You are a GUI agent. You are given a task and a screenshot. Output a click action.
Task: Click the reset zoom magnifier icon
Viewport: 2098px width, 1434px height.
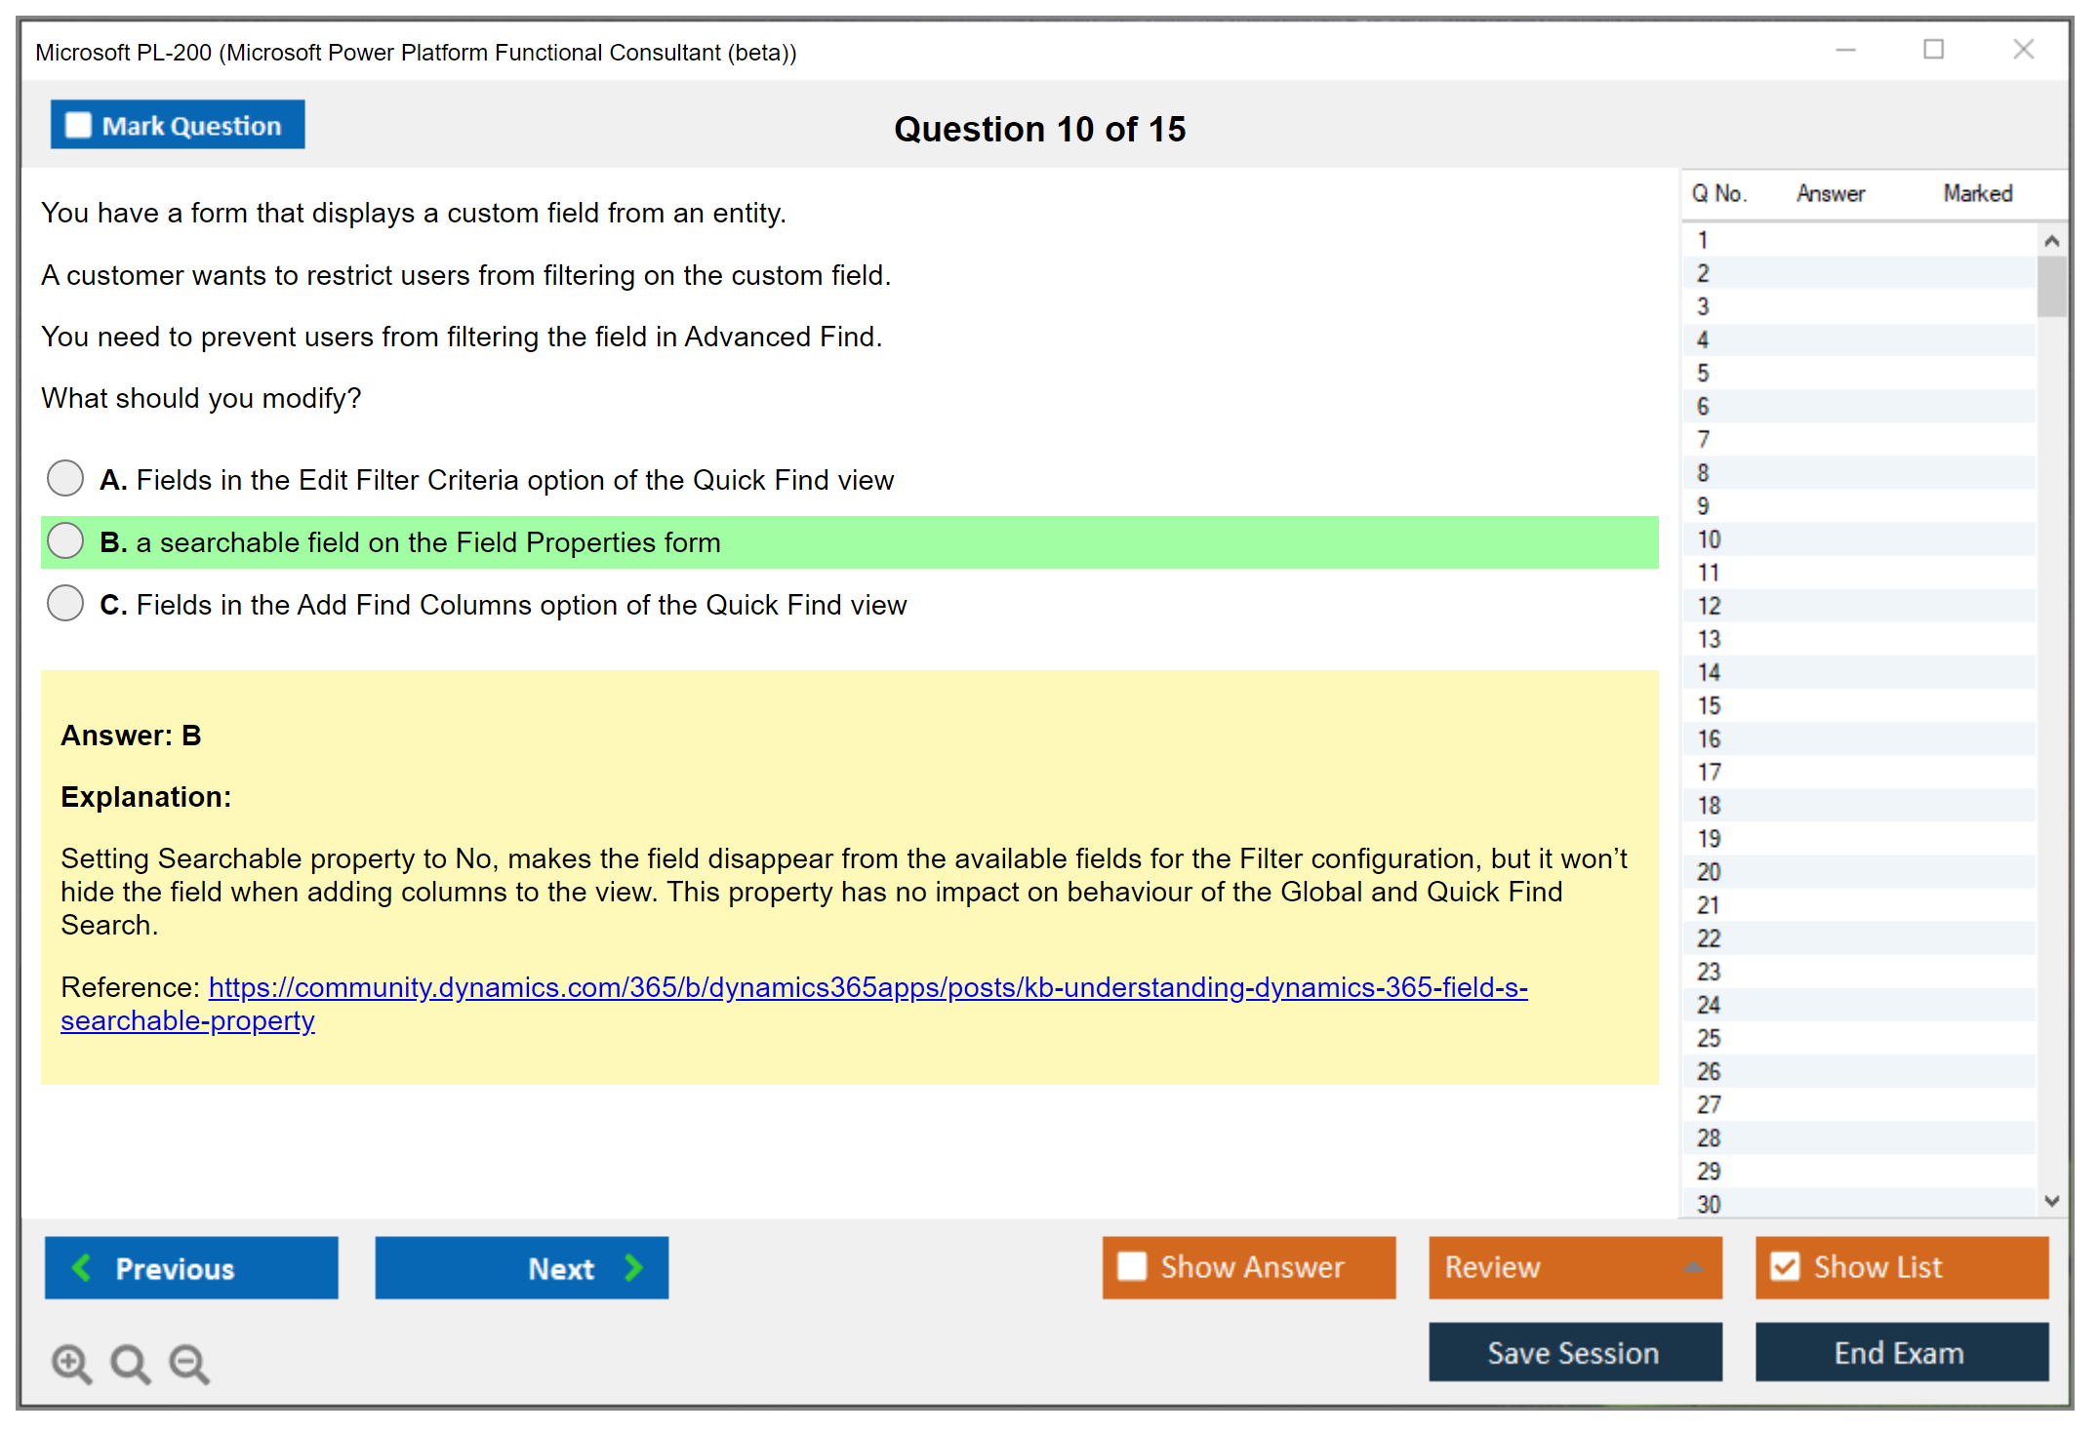(x=130, y=1363)
